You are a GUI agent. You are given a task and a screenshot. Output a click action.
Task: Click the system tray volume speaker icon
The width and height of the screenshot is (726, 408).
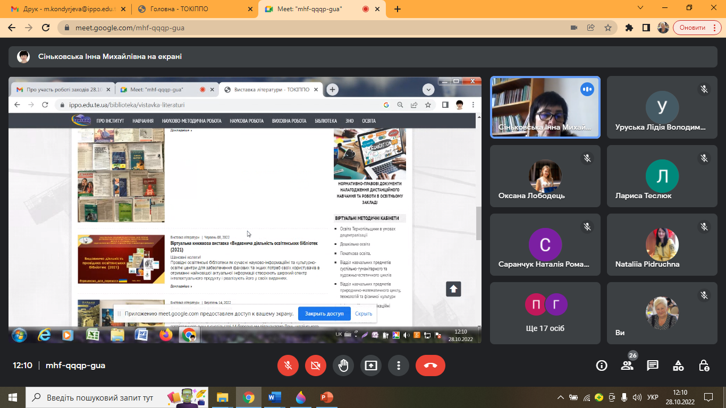pos(637,397)
